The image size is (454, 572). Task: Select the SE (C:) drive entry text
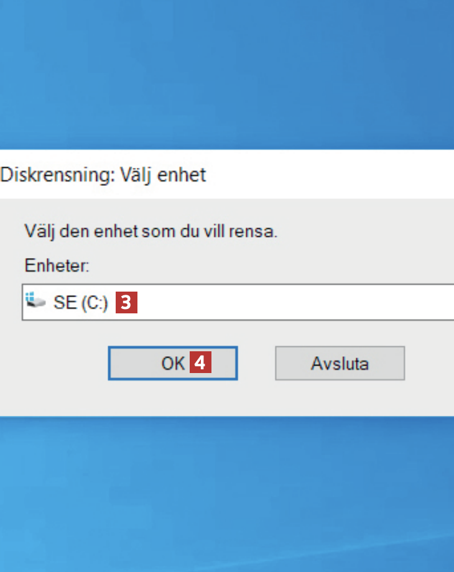point(81,303)
